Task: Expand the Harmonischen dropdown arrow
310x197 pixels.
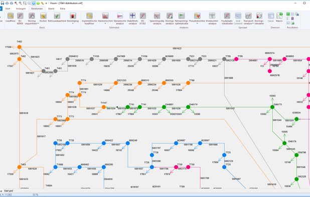Action: pyautogui.click(x=105, y=23)
